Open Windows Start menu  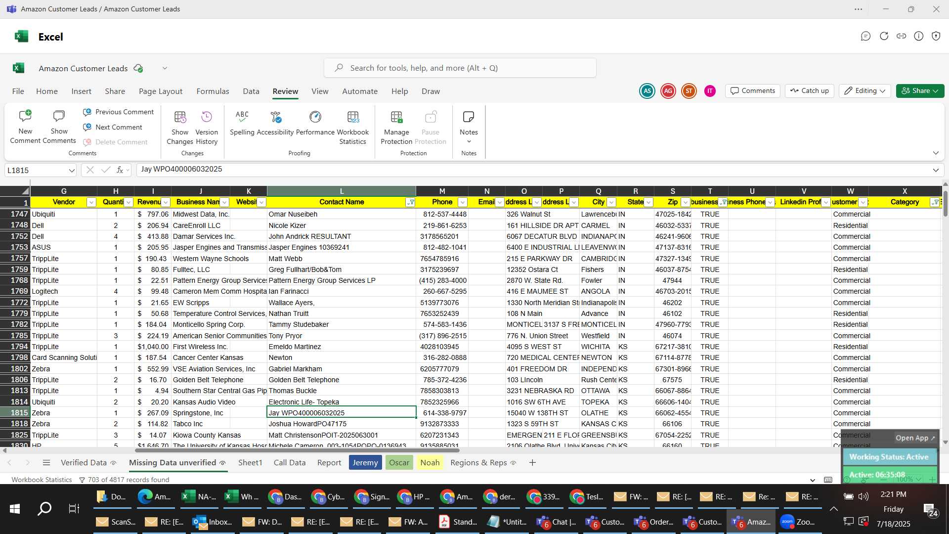15,509
